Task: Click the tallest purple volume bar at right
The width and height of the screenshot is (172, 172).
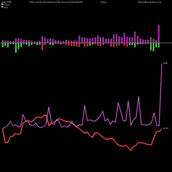Action: [x=159, y=34]
